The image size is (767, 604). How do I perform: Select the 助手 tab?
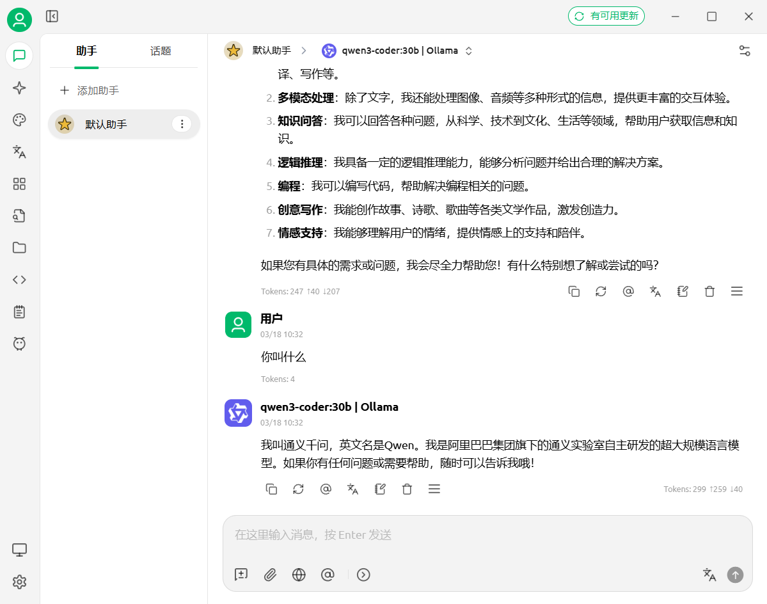pos(86,51)
